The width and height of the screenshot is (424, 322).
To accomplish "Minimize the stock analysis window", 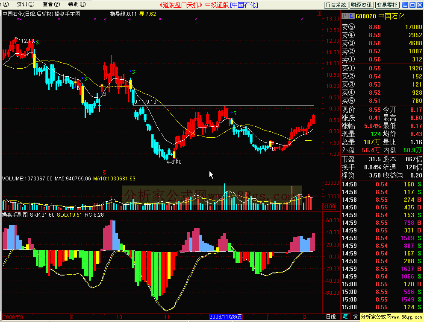I will coord(405,5).
